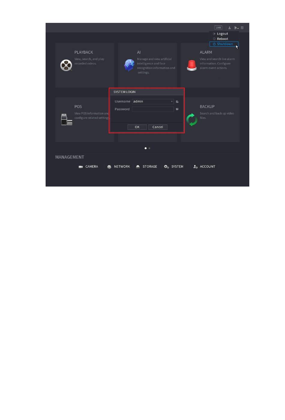Open the AI brain head icon
The height and width of the screenshot is (420, 285).
[x=129, y=65]
